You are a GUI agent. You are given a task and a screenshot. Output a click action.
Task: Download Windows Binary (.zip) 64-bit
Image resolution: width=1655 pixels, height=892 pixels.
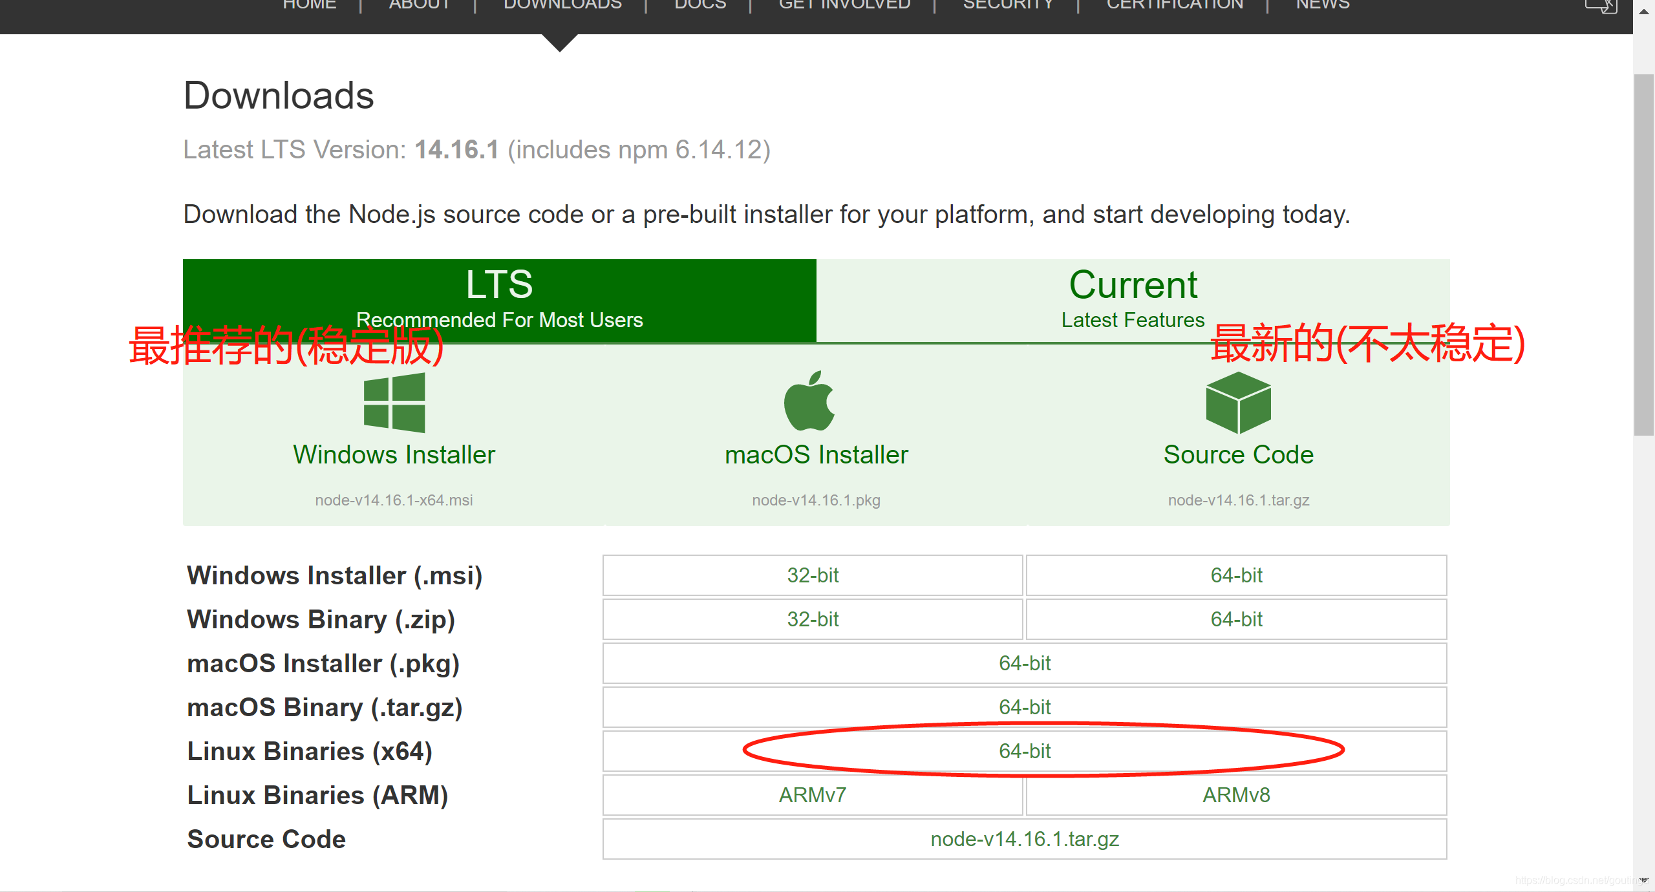click(x=1236, y=619)
